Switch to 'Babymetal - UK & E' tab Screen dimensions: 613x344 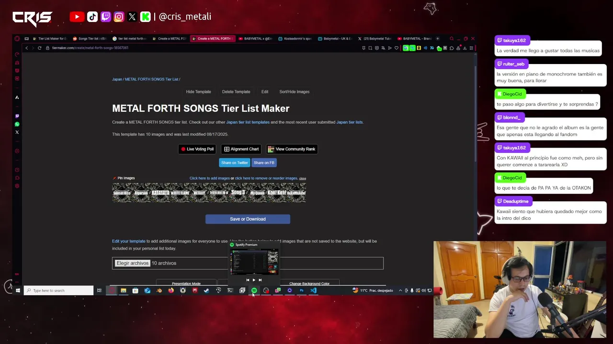(335, 39)
